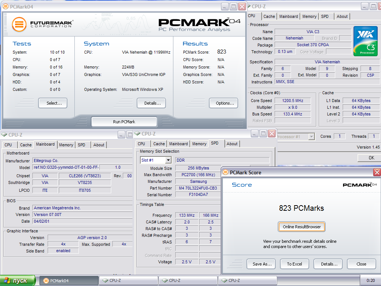This screenshot has height=286, width=381.
Task: Open Mainboard tab in top-right CPU-Z
Action: coord(288,16)
